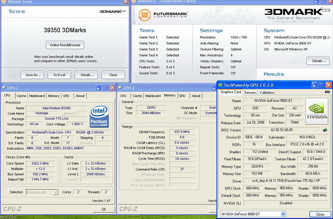Image resolution: width=333 pixels, height=219 pixels.
Task: Click the Driver field in GPU-Z
Action: [x=286, y=181]
